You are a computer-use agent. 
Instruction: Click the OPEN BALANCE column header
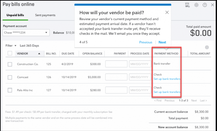92,54
